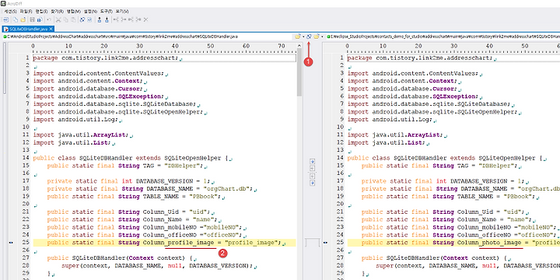Open right file using the folder icon by its path

317,37
